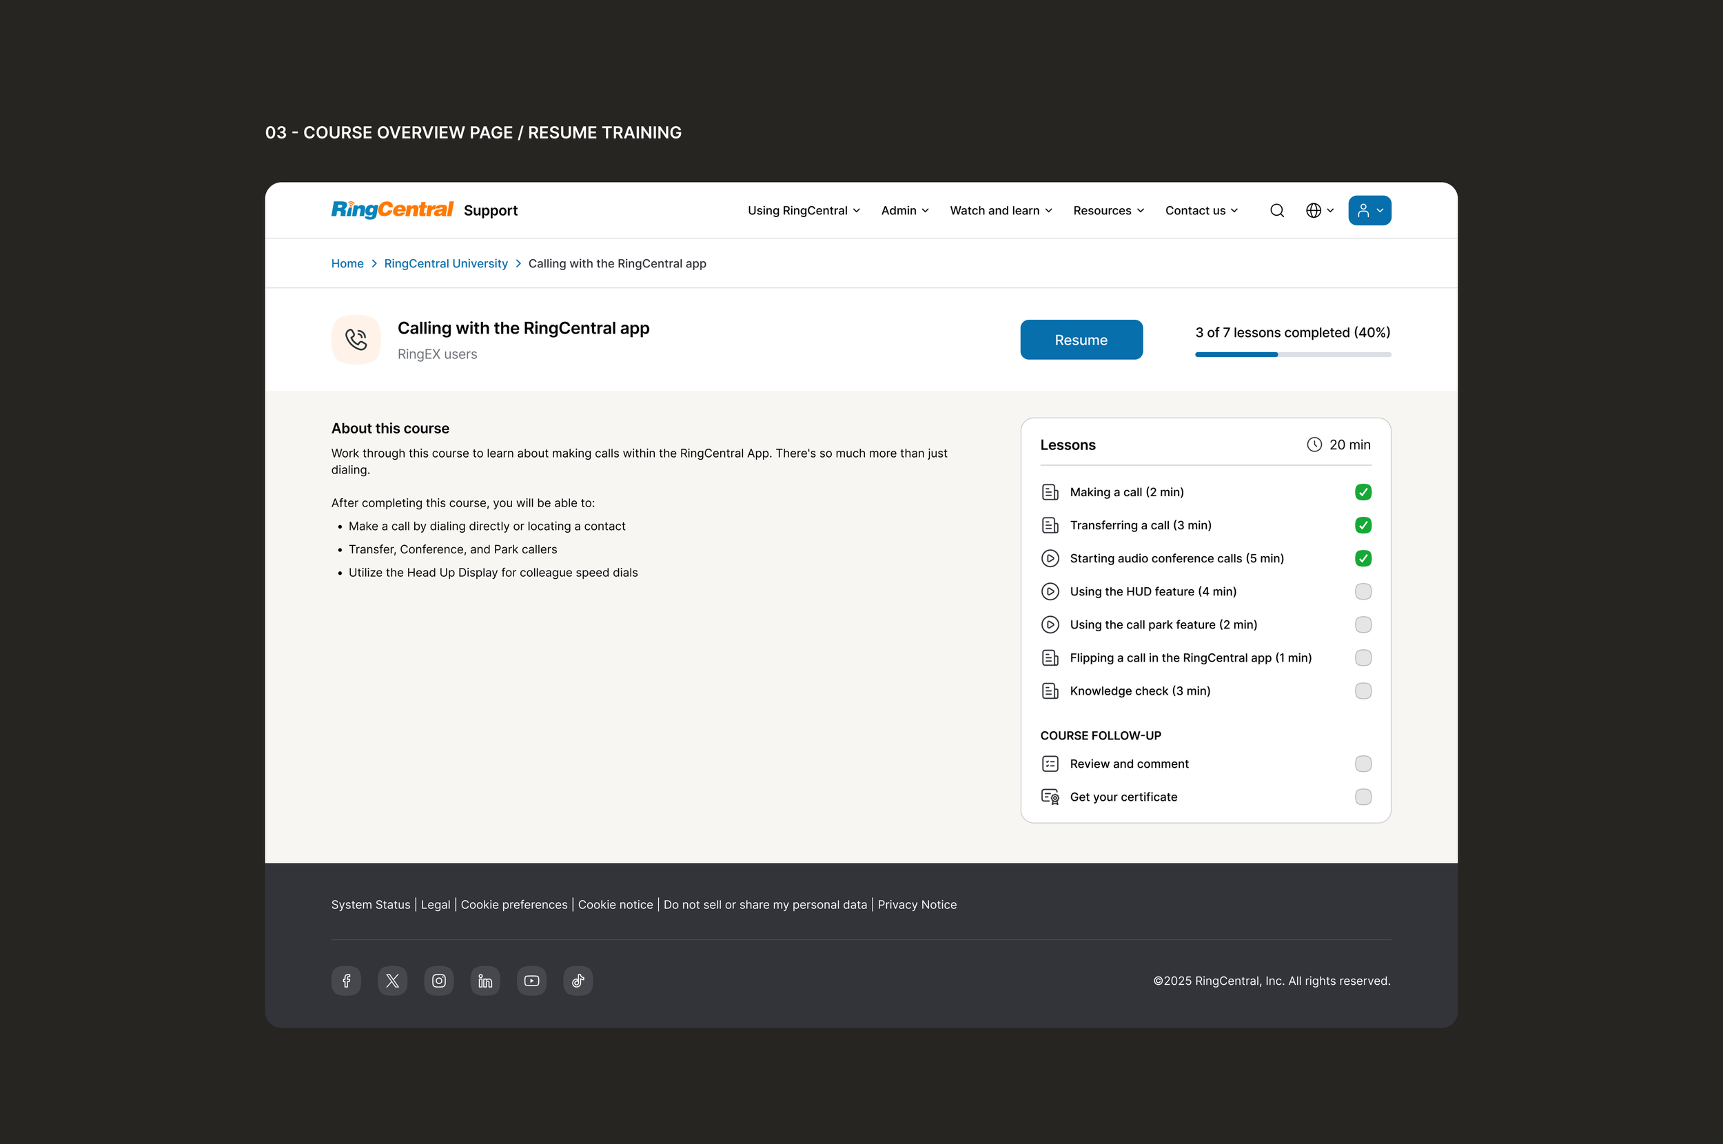The width and height of the screenshot is (1723, 1144).
Task: Open the X (Twitter) social icon
Action: [392, 981]
